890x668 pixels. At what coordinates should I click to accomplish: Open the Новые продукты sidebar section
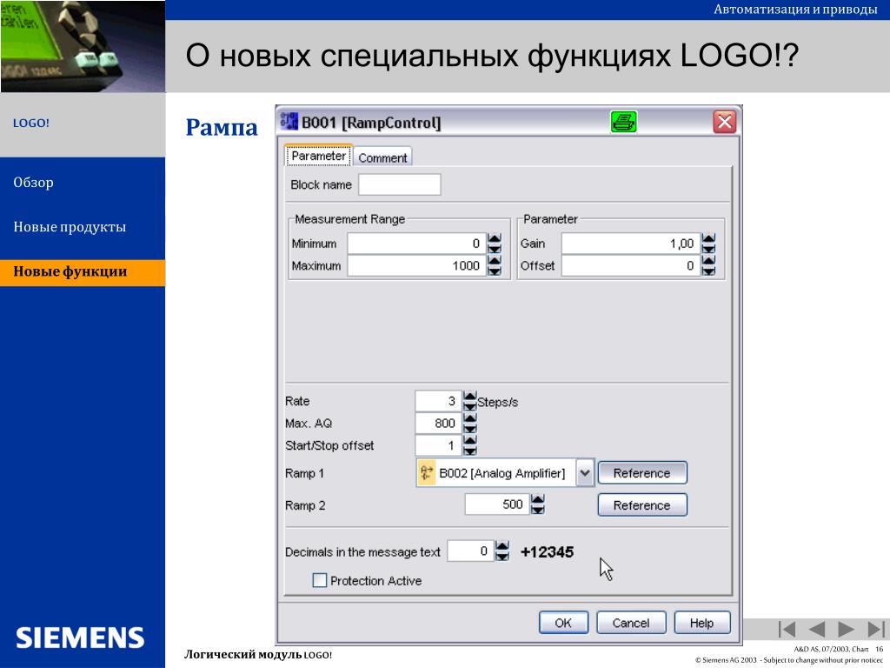click(70, 227)
